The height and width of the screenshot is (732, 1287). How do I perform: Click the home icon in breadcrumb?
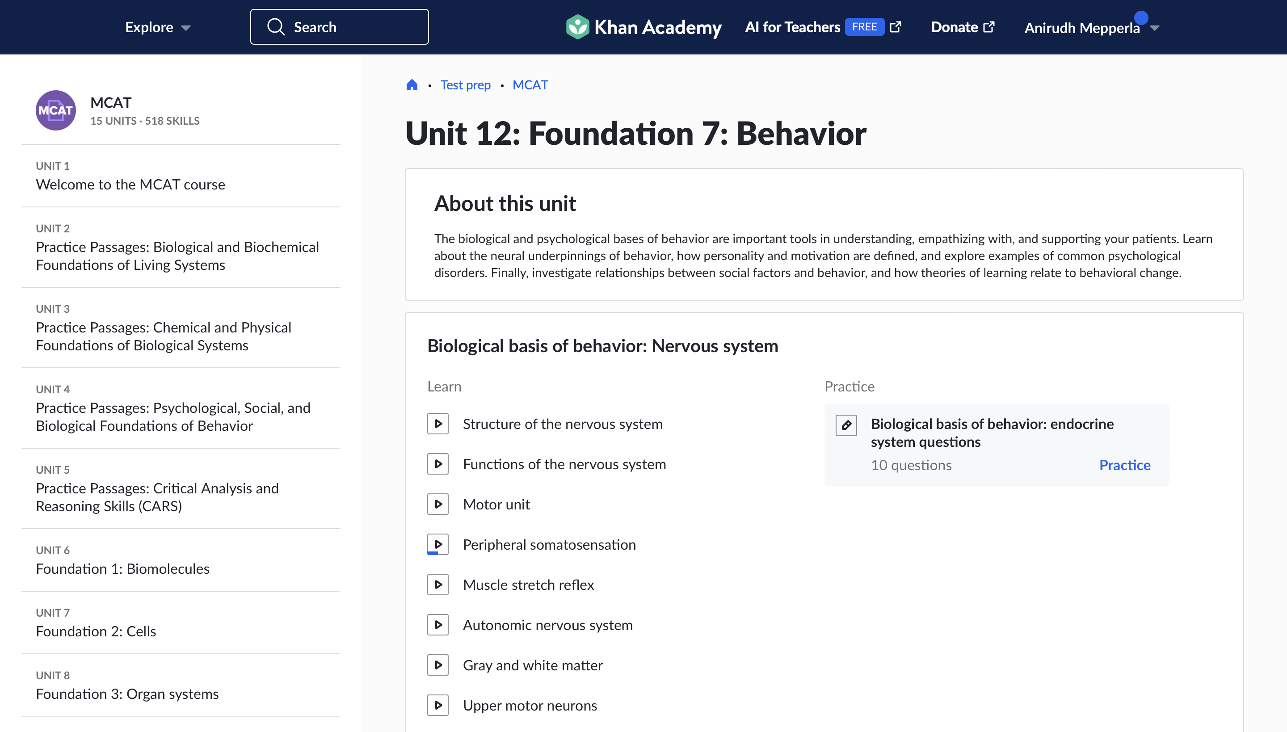click(412, 85)
